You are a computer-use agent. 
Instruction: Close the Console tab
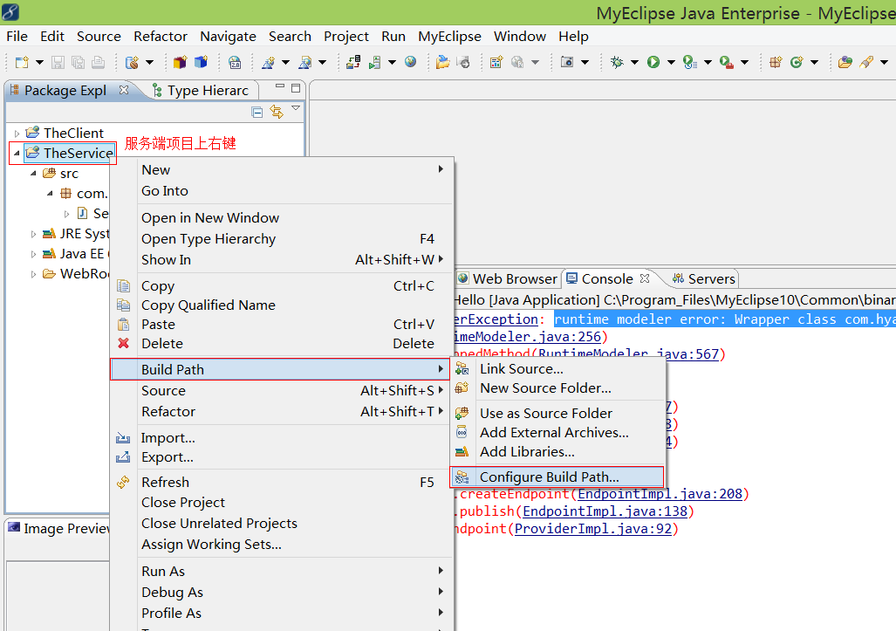[645, 278]
